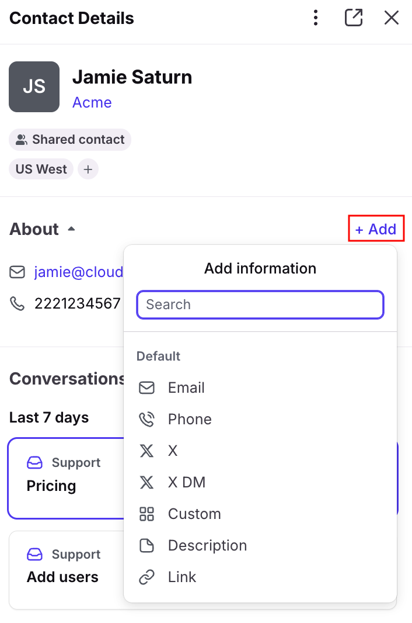This screenshot has width=412, height=623.
Task: Add a new tag with plus icon
Action: (x=88, y=169)
